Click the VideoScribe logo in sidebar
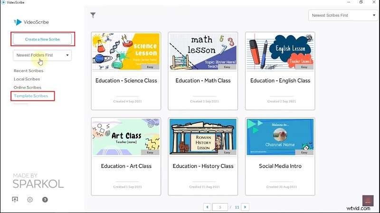The height and width of the screenshot is (213, 380). (31, 22)
